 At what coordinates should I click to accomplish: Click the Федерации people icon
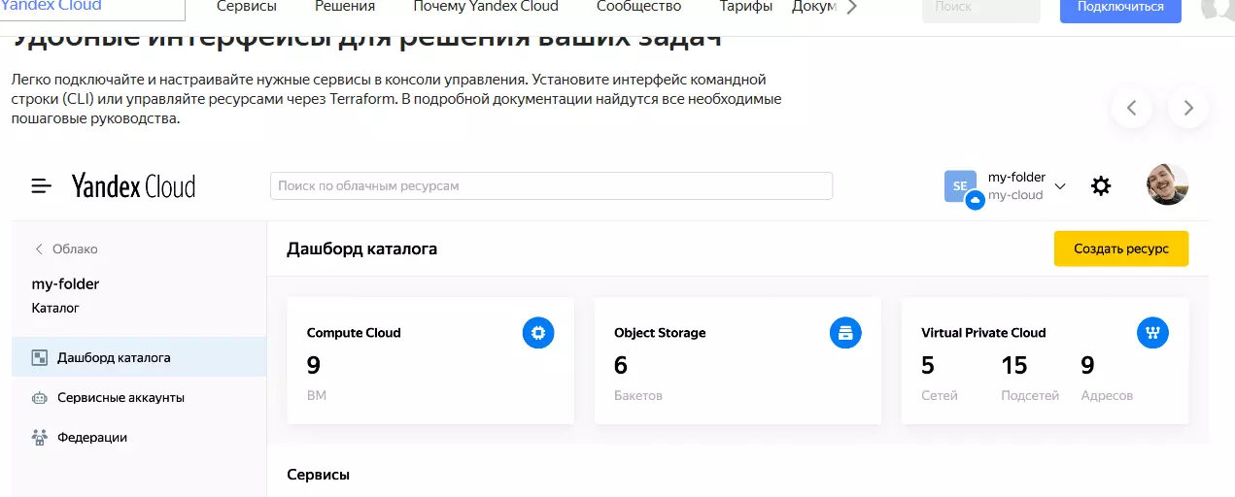(x=40, y=437)
